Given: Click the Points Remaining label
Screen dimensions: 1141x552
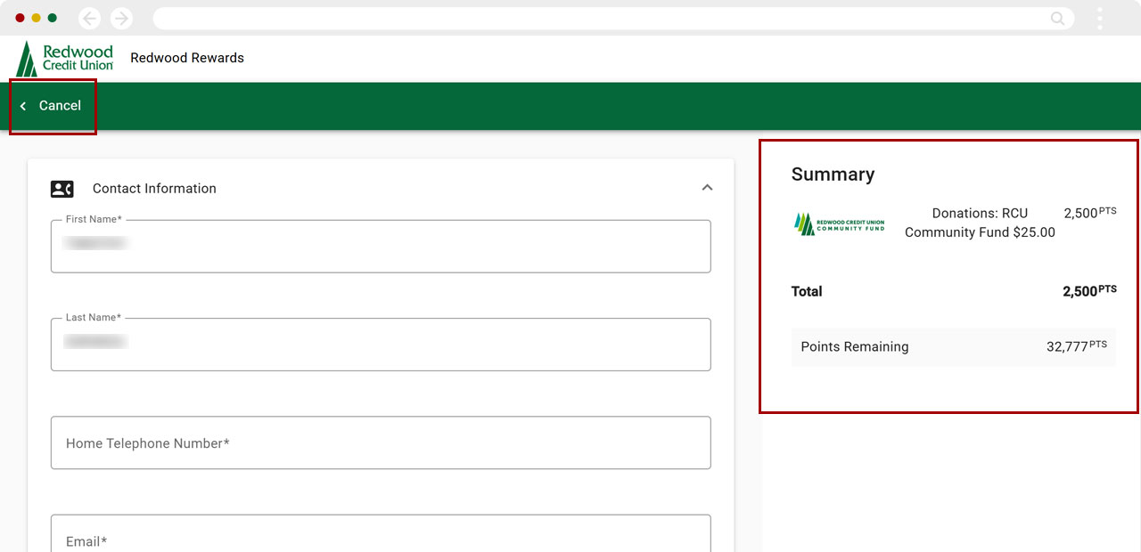Looking at the screenshot, I should point(855,347).
